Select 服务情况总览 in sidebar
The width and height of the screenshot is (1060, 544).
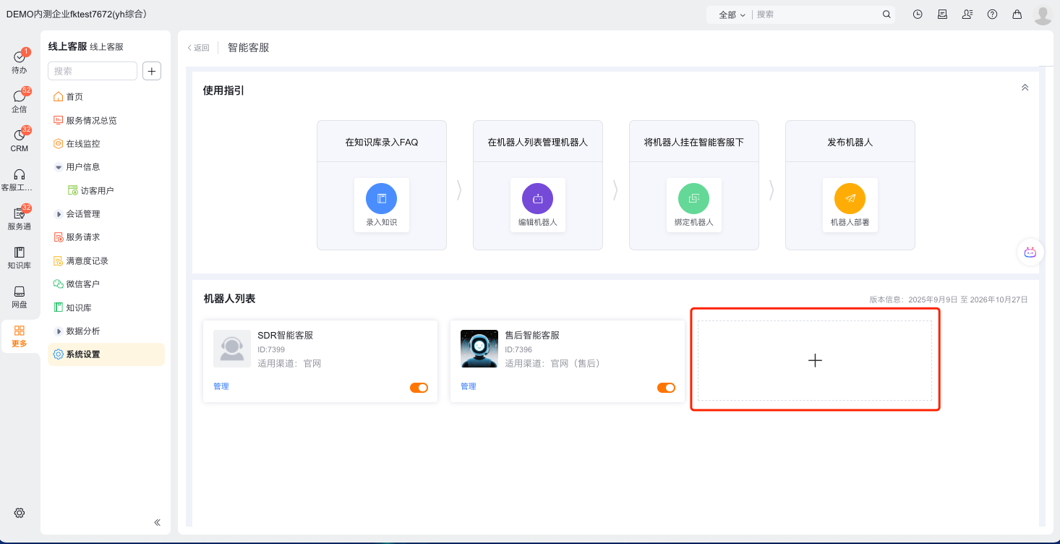click(106, 121)
